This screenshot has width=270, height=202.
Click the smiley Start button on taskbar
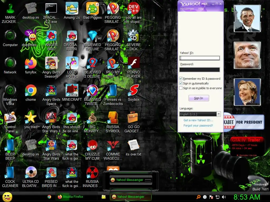point(7,197)
